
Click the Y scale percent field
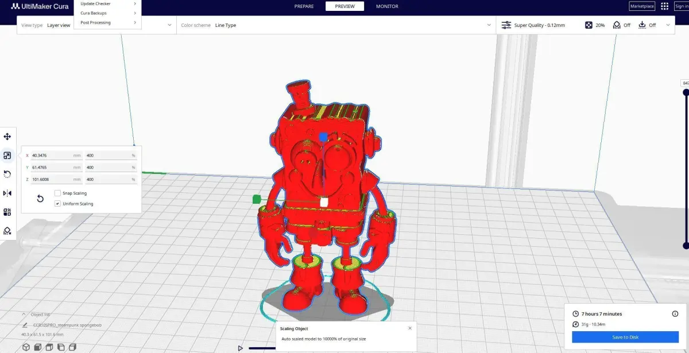tap(111, 168)
